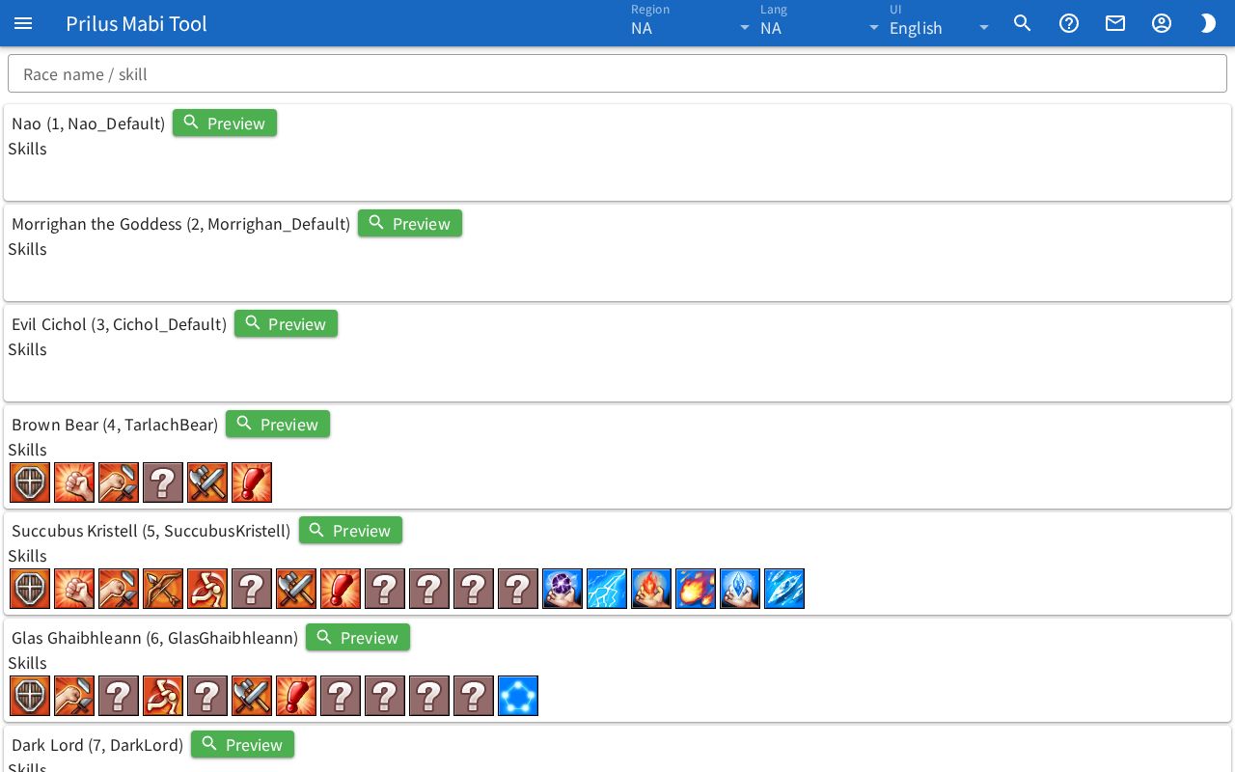
Task: Preview the Brown Bear race
Action: pyautogui.click(x=278, y=424)
